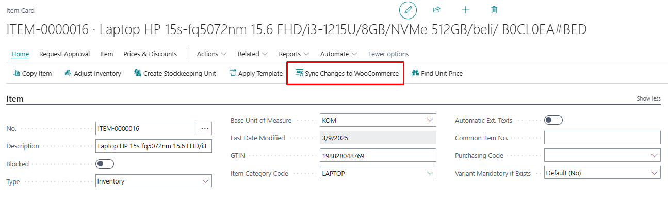Click the trash delete icon
The height and width of the screenshot is (200, 668).
(494, 10)
